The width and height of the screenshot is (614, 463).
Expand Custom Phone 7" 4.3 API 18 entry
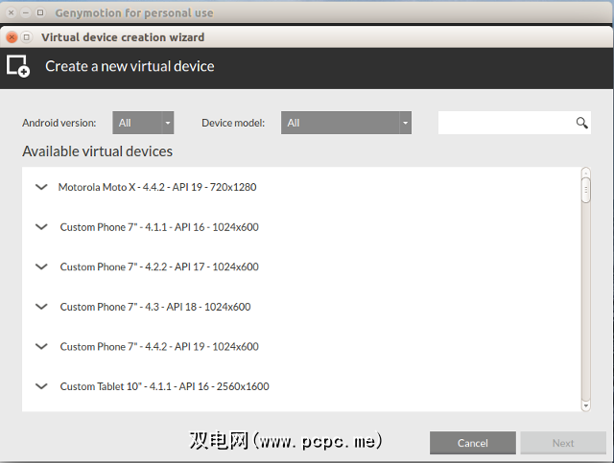point(41,307)
